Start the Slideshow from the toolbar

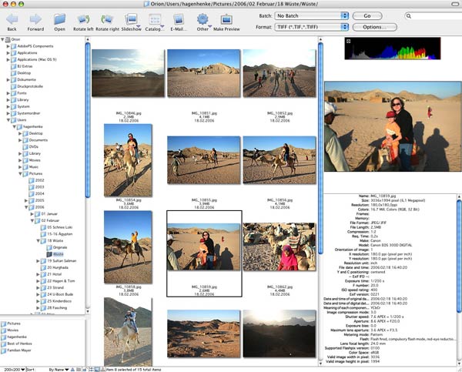pos(132,19)
